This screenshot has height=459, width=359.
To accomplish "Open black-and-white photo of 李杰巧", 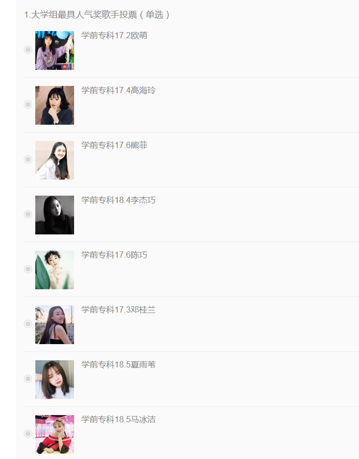I will pyautogui.click(x=54, y=215).
